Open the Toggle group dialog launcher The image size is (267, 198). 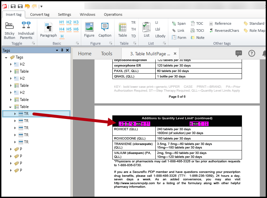click(x=33, y=43)
